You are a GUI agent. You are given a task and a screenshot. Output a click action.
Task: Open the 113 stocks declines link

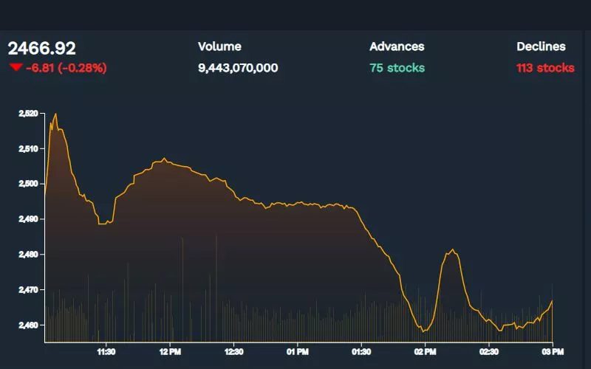click(x=545, y=68)
